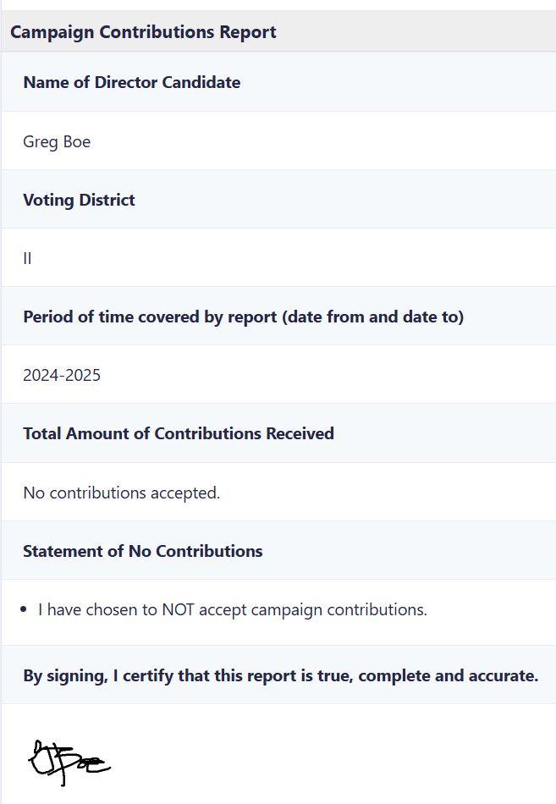
Task: Click the No contributions accepted text
Action: click(122, 493)
